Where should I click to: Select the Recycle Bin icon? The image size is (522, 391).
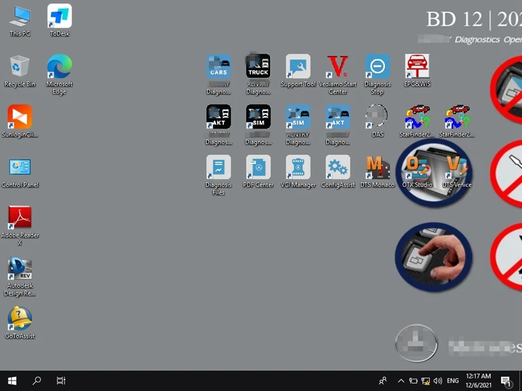point(20,67)
